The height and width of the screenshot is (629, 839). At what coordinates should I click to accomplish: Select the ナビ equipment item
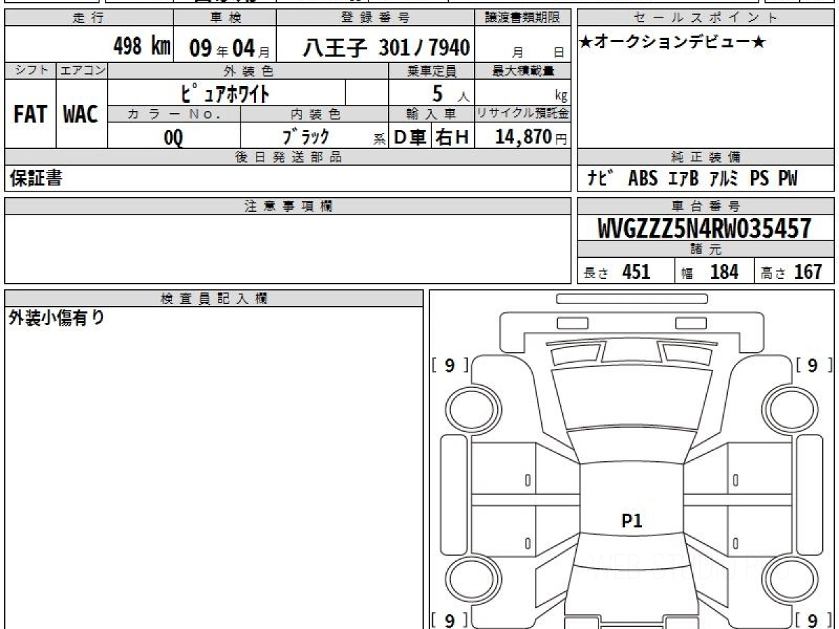coord(601,178)
